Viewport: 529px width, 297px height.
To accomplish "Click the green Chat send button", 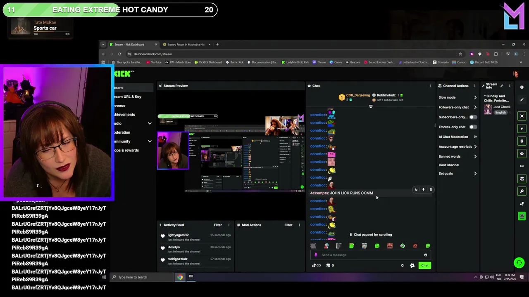I will click(425, 266).
